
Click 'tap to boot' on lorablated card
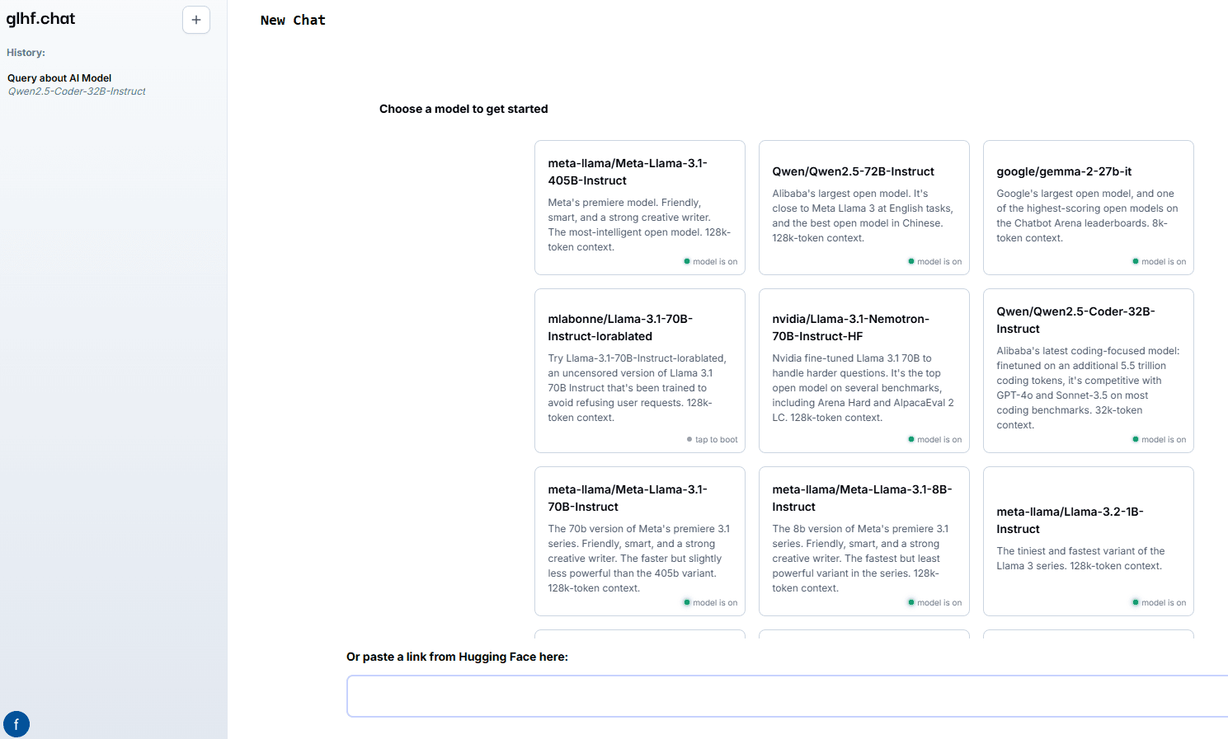click(x=713, y=440)
